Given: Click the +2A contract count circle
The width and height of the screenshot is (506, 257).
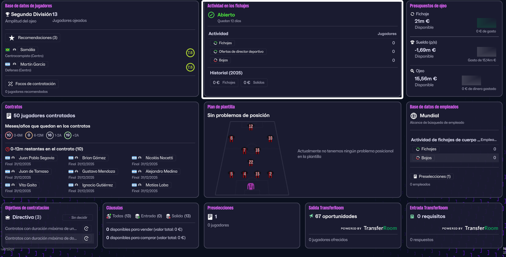Looking at the screenshot, I should 68,135.
